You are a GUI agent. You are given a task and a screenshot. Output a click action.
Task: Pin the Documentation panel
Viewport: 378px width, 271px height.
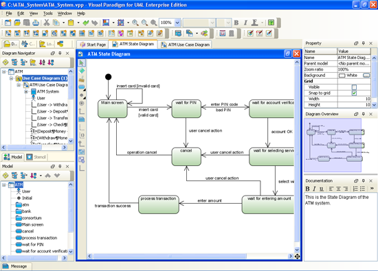pyautogui.click(x=364, y=180)
